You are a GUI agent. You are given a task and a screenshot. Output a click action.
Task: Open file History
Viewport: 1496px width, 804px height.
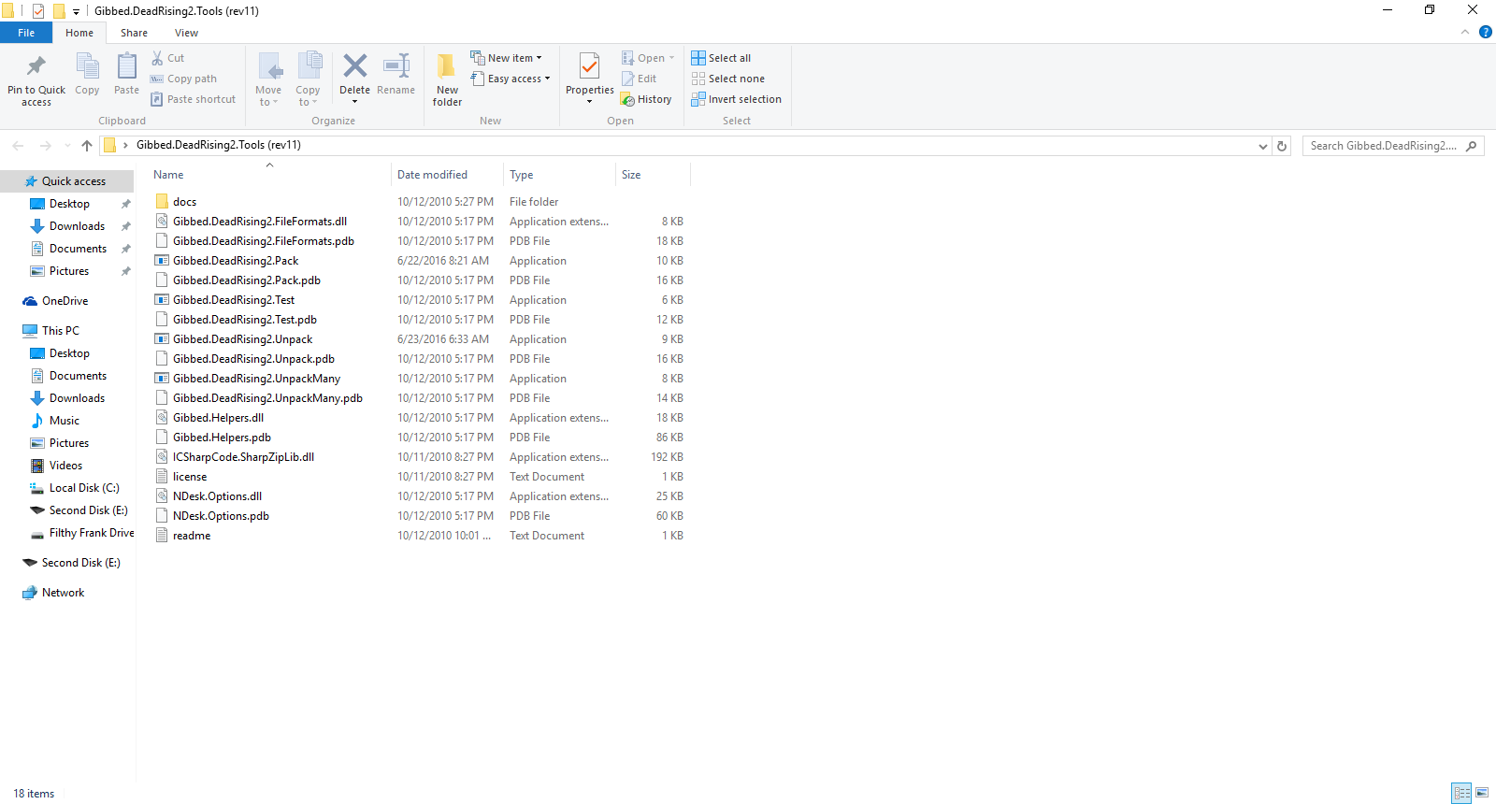pyautogui.click(x=646, y=99)
